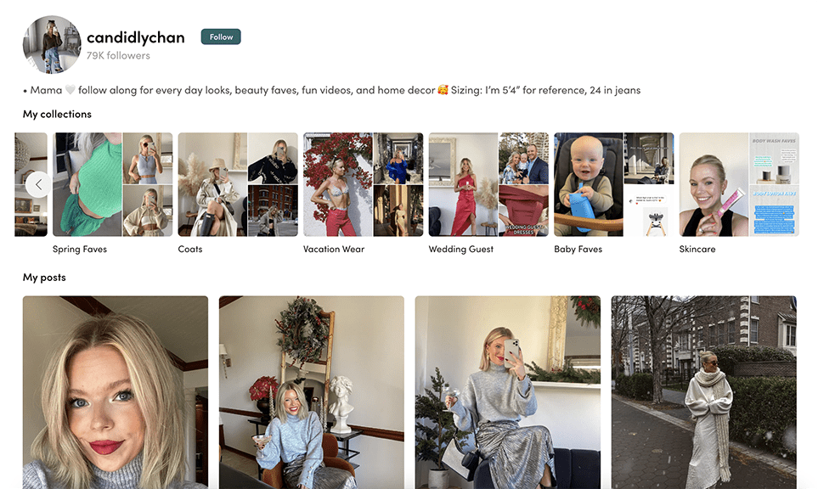
Task: Click the Vacation Wear label
Action: [x=334, y=250]
